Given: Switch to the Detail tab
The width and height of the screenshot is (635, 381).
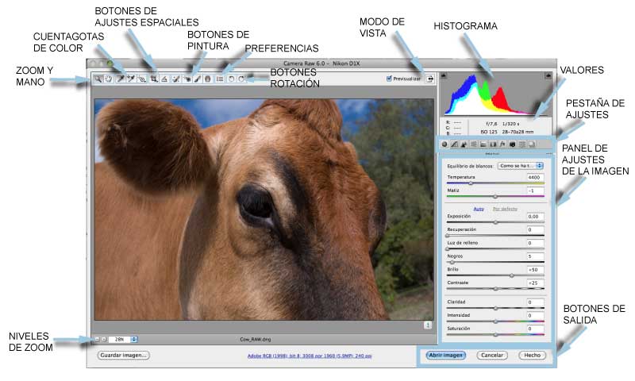Looking at the screenshot, I should [464, 144].
